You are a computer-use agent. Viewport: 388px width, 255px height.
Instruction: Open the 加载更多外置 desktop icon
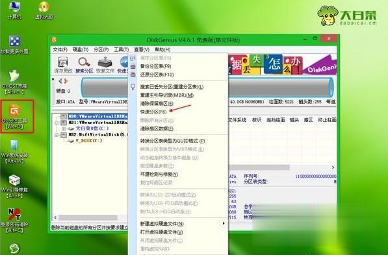[14, 45]
